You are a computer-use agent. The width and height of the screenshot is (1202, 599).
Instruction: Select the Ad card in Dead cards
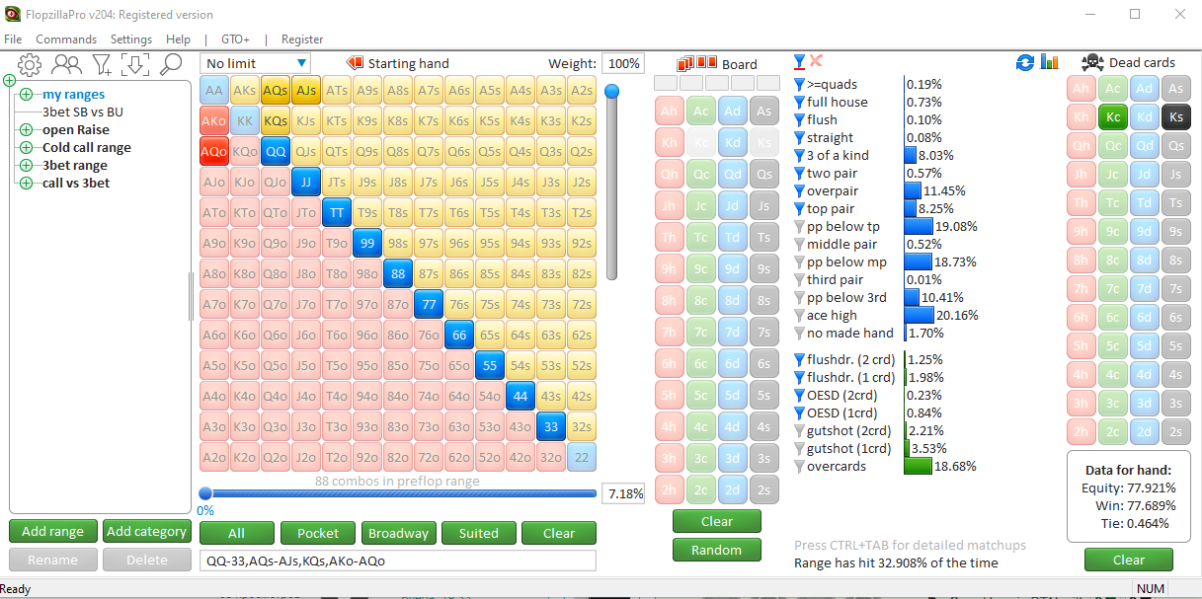[1144, 88]
